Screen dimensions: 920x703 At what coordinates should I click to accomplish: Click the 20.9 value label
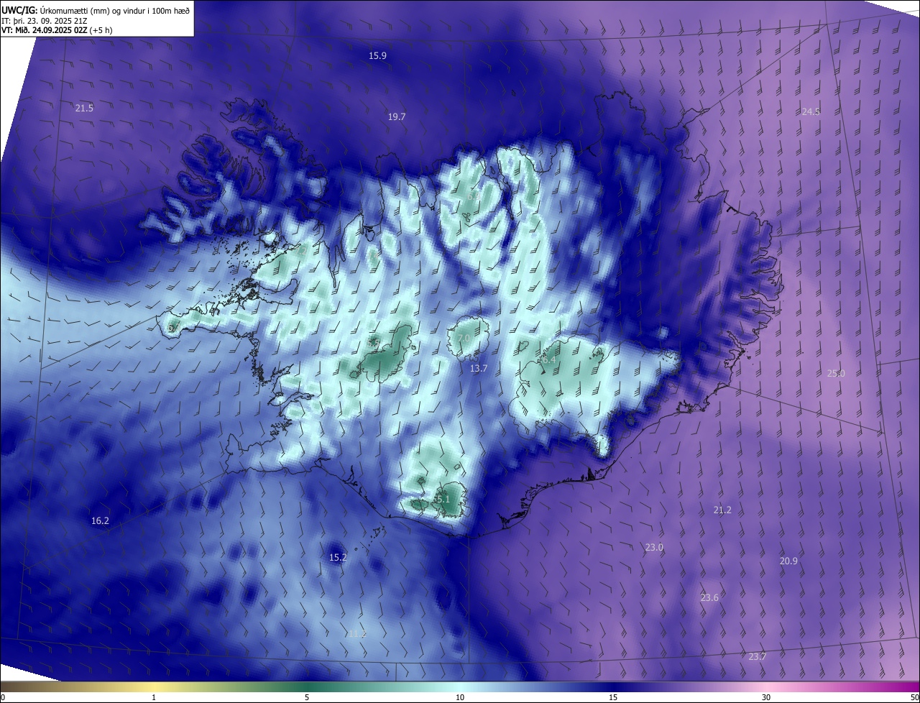[788, 561]
